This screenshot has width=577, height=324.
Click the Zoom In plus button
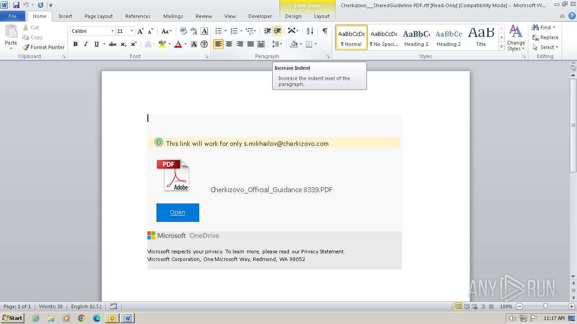(572, 306)
